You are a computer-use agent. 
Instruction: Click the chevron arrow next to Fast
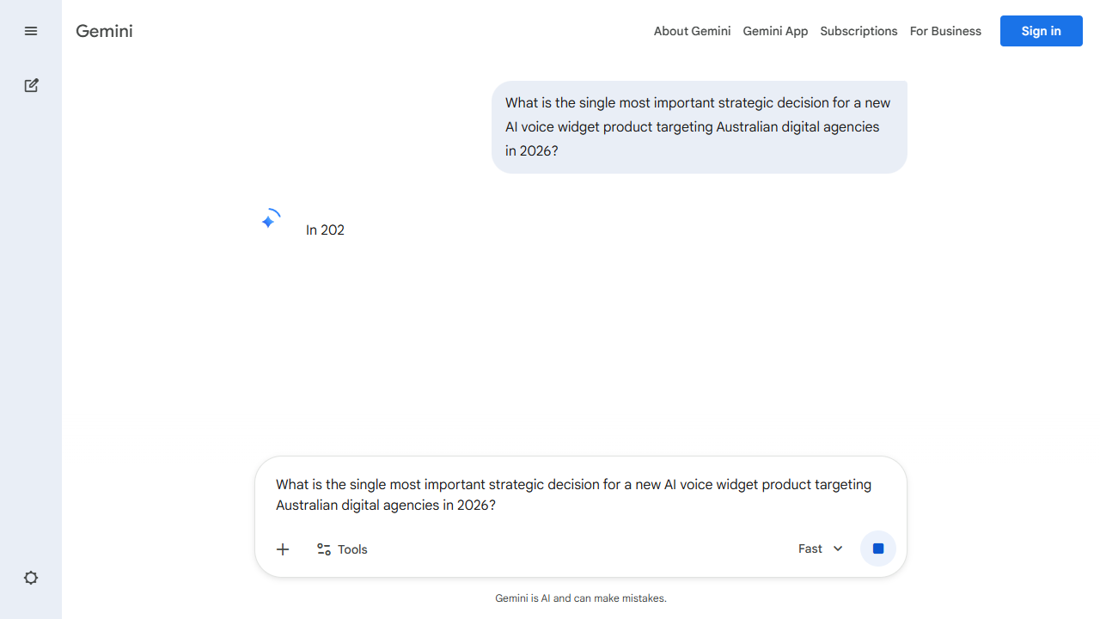click(838, 549)
